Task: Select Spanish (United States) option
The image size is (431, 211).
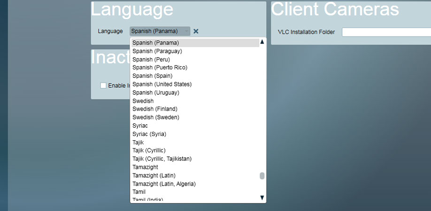Action: 162,84
